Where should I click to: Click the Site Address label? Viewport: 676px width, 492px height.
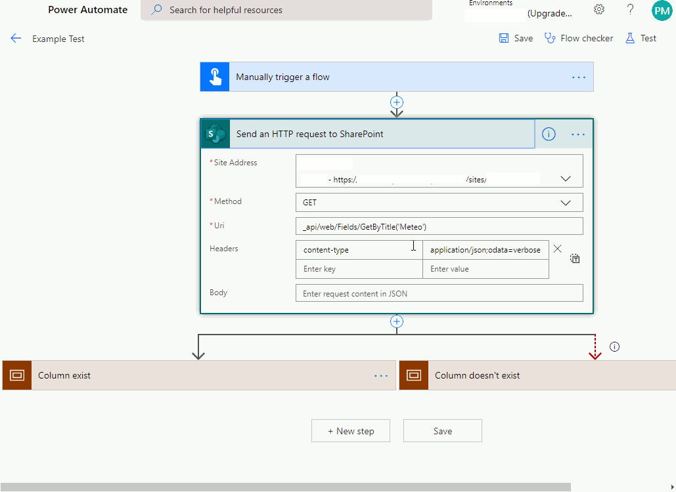(235, 163)
